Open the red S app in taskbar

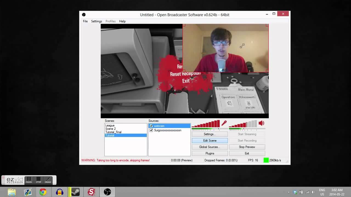pyautogui.click(x=91, y=192)
